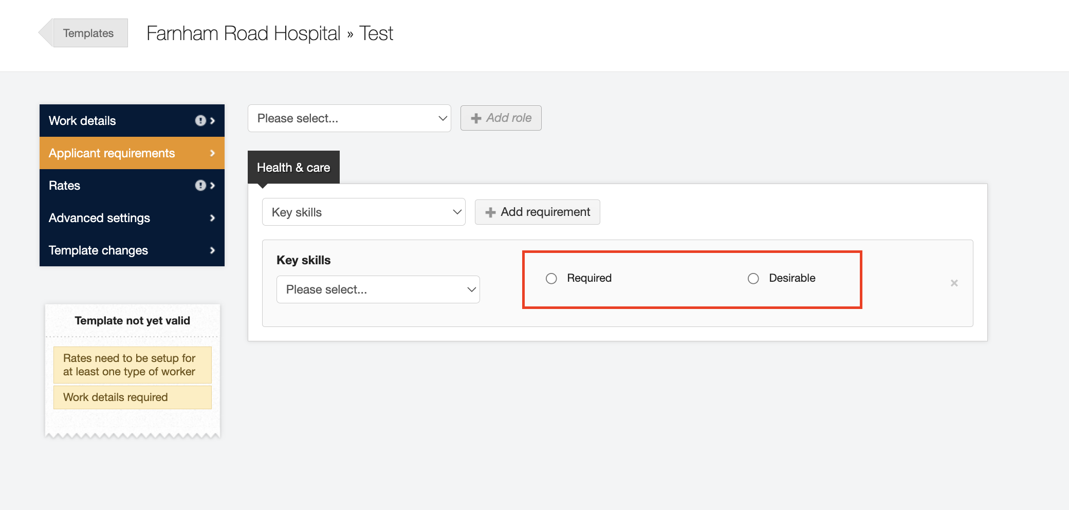Click the chevron arrow on Template changes
Image resolution: width=1069 pixels, height=510 pixels.
point(212,250)
